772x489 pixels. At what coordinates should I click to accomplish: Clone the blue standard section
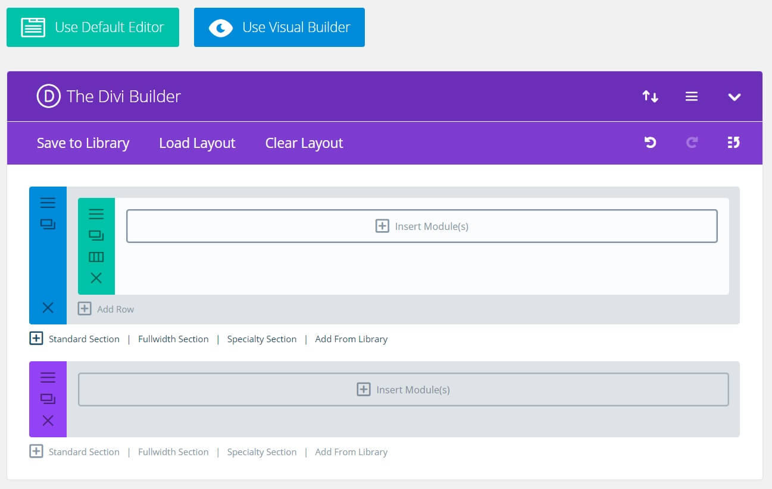pos(48,225)
